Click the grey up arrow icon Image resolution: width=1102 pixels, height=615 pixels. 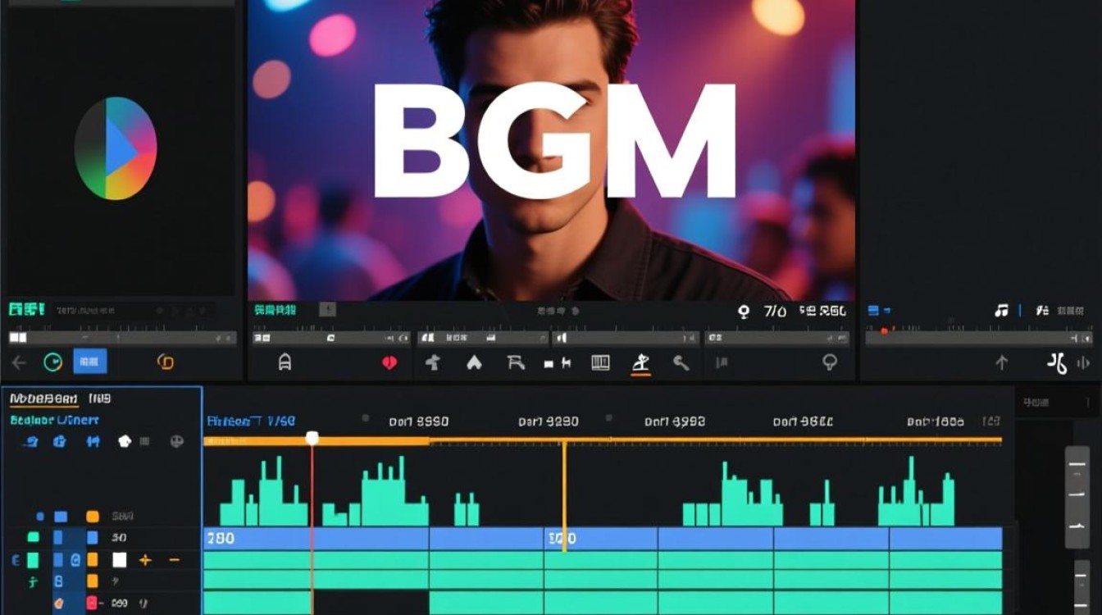pyautogui.click(x=1001, y=362)
